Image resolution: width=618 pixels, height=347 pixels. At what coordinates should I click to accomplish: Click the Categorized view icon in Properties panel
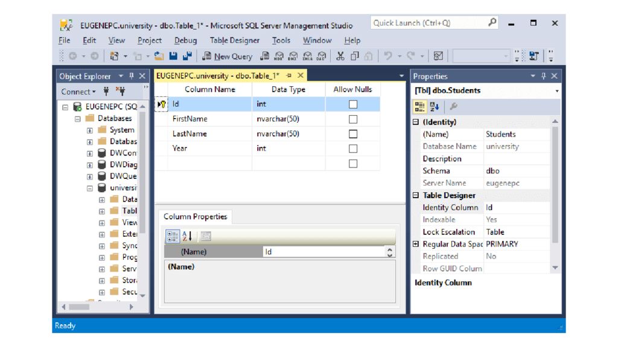(x=419, y=106)
